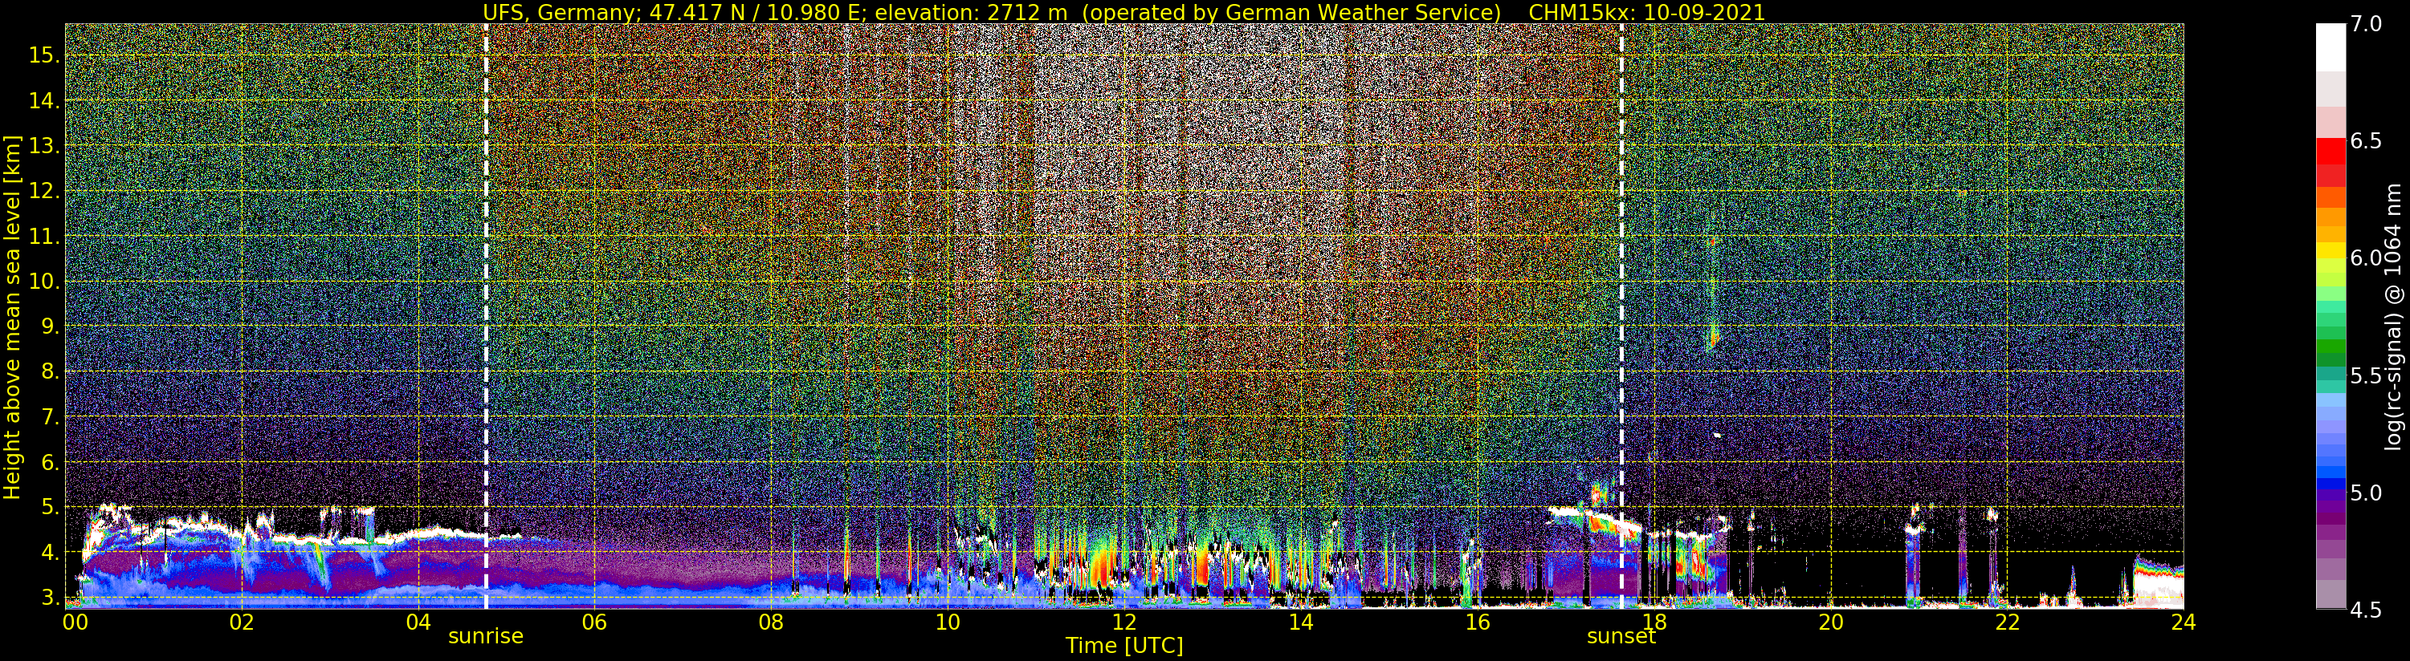This screenshot has height=661, width=2410.
Task: Click the 12 tick on the time axis
Action: coord(1123,622)
